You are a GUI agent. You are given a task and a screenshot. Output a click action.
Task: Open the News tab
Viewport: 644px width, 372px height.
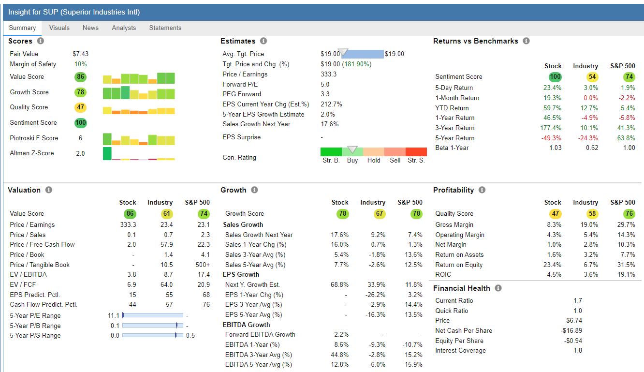pyautogui.click(x=90, y=28)
